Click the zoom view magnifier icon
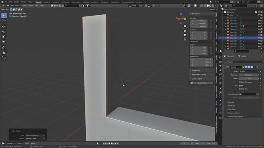This screenshot has width=264, height=148. 185,26
